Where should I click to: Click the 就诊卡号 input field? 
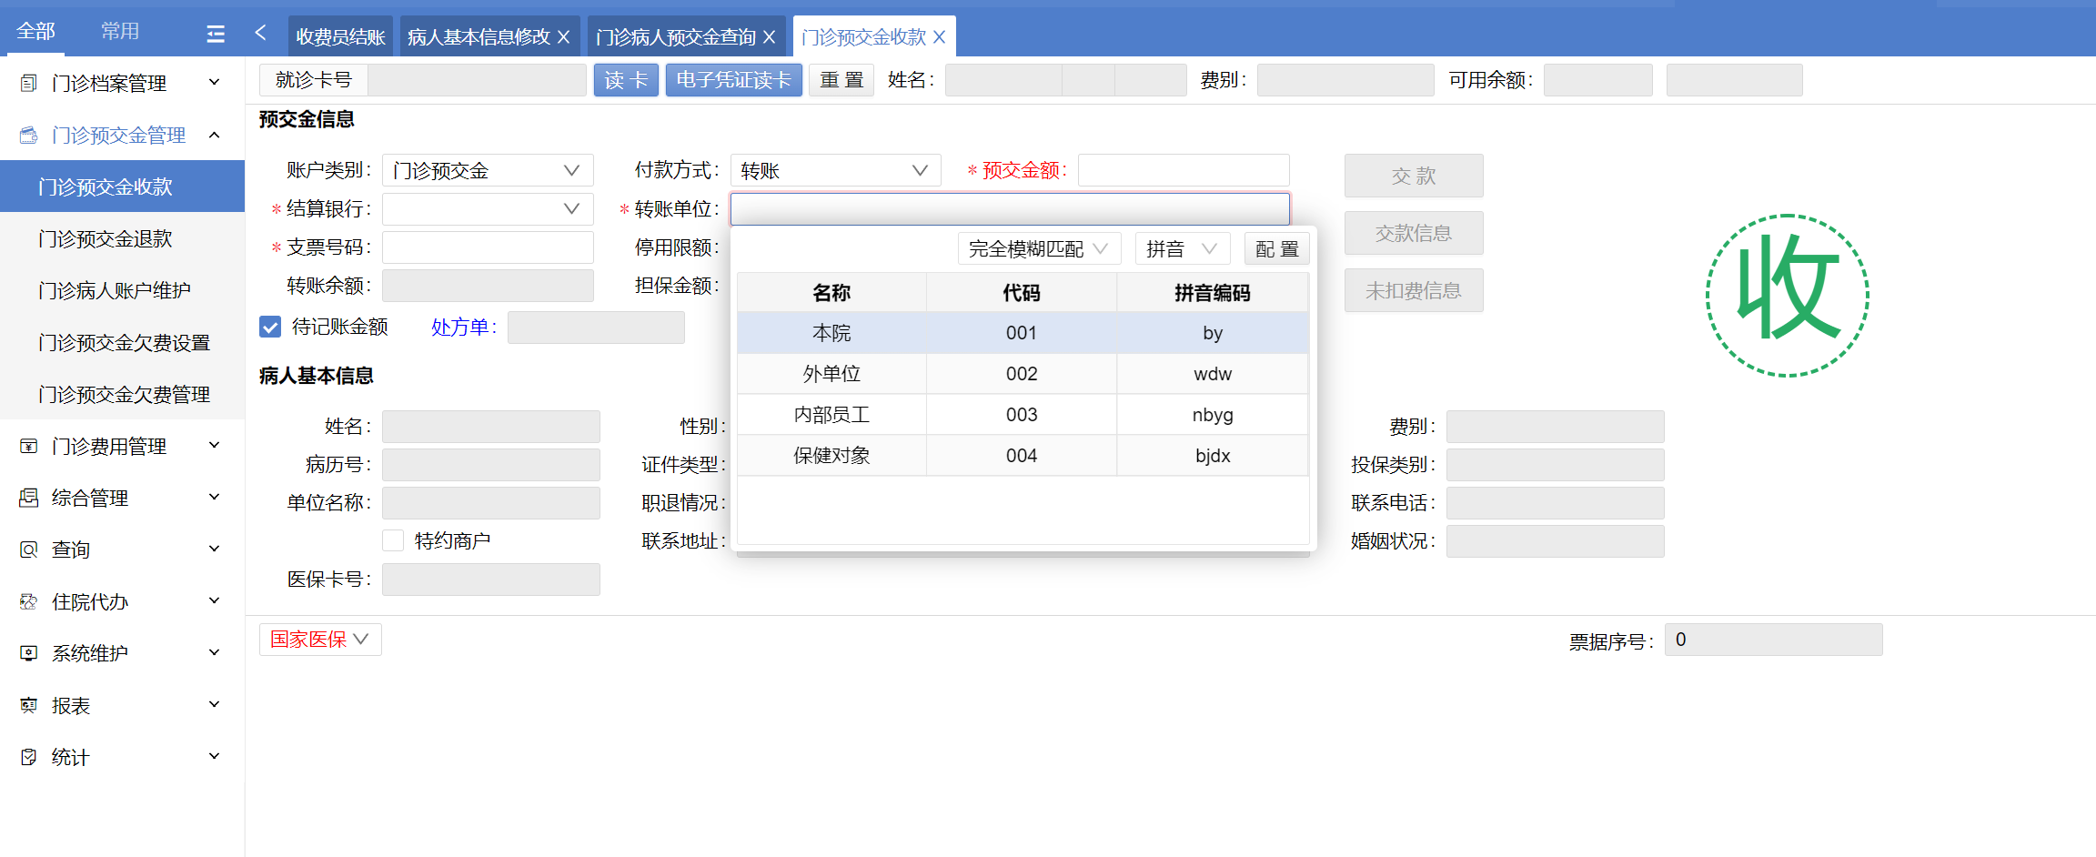coord(477,80)
